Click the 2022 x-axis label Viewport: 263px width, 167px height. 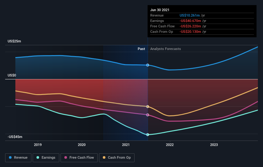(170, 145)
